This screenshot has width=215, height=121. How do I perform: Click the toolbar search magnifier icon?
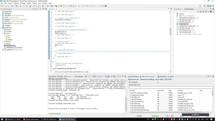coord(200,6)
